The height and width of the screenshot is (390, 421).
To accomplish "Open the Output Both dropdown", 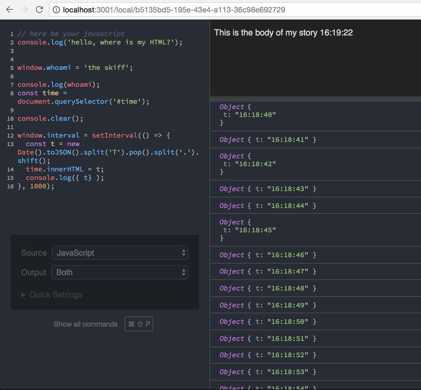I will 120,272.
